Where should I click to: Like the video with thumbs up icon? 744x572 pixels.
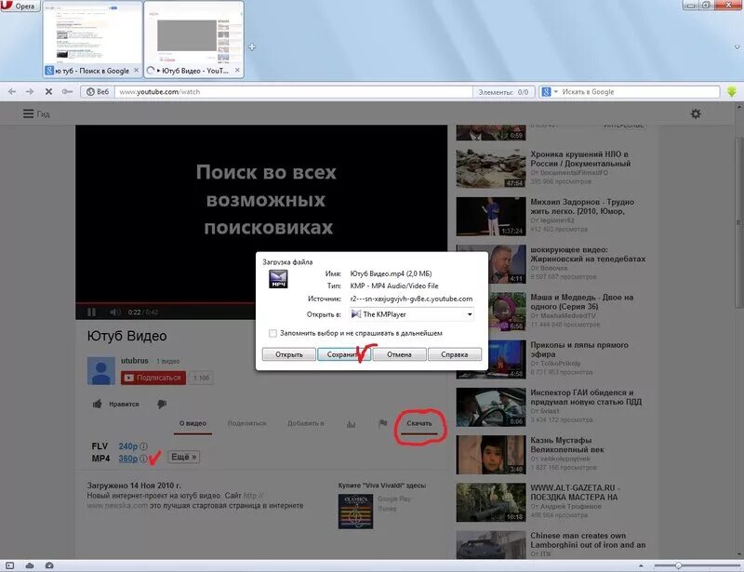(x=98, y=404)
